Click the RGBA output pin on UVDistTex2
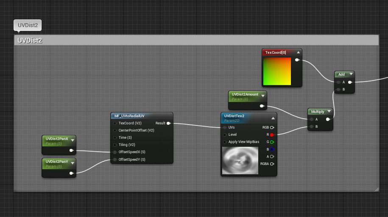 point(272,164)
